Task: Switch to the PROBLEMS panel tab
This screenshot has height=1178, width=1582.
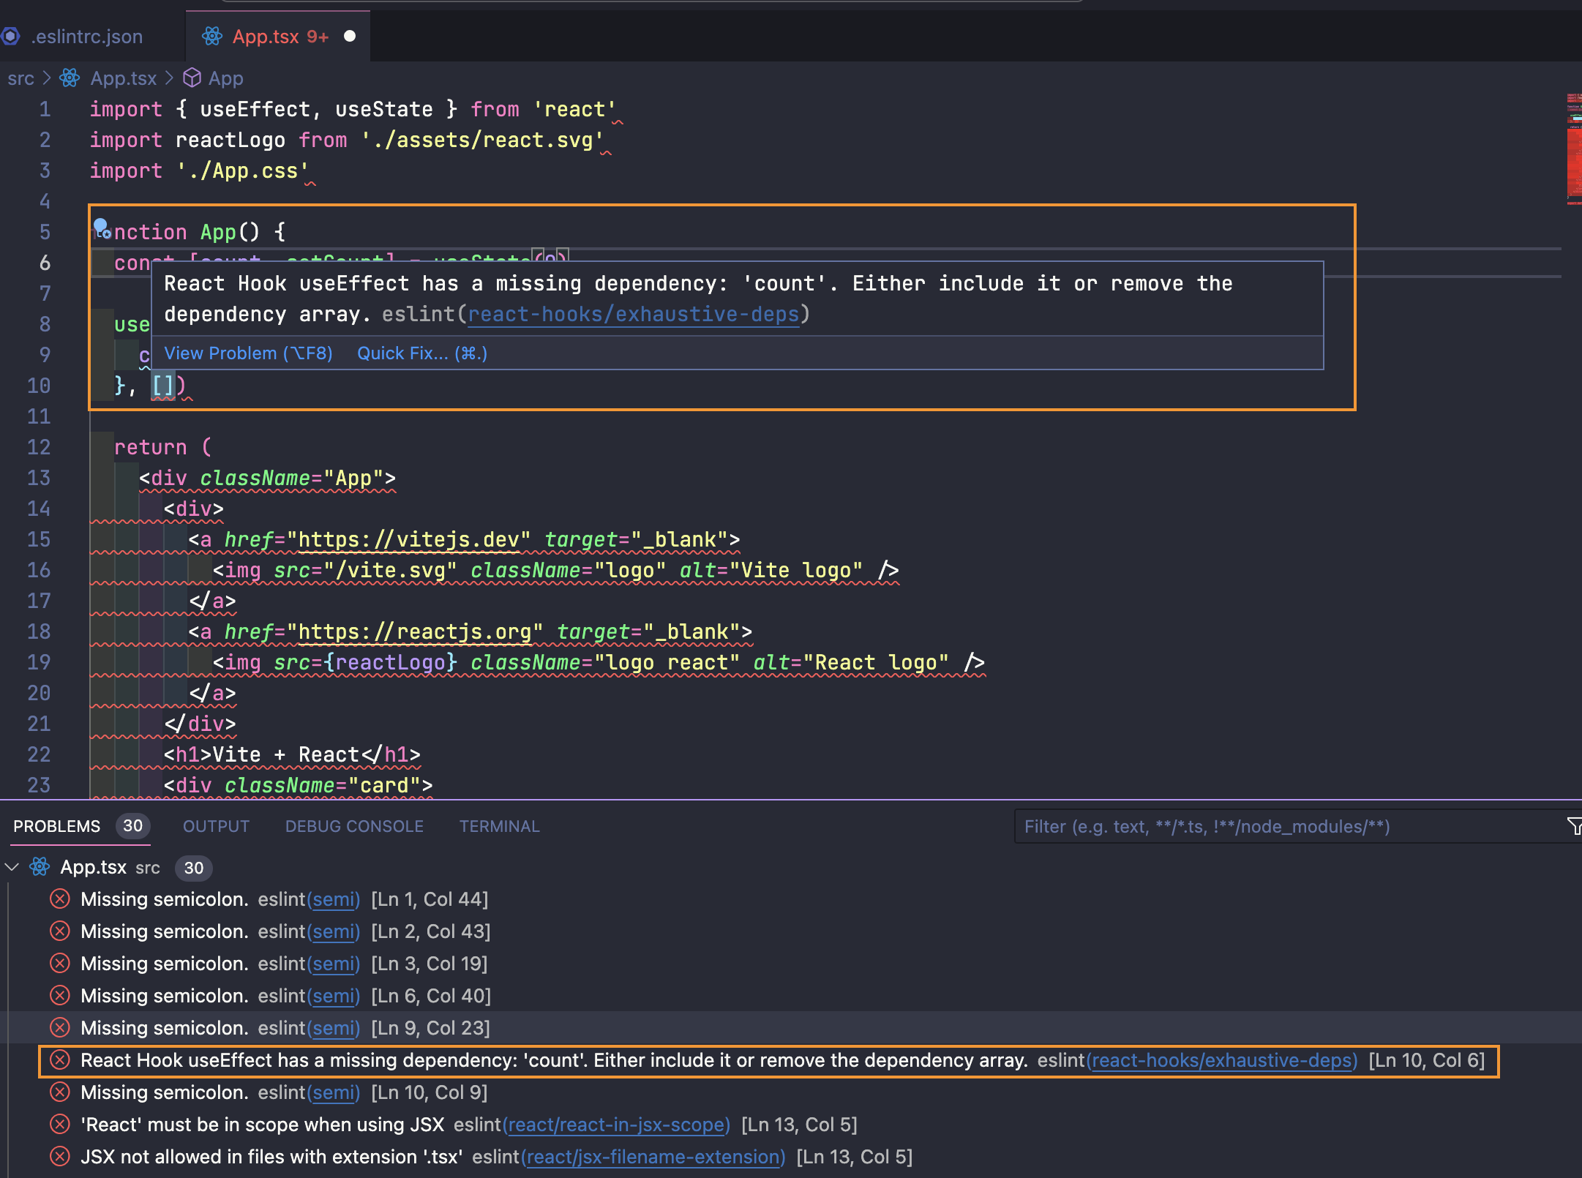Action: (x=56, y=826)
